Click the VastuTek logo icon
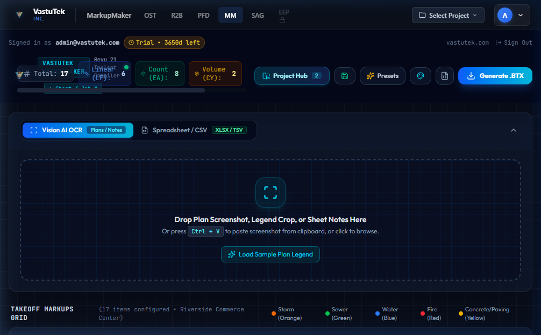The width and height of the screenshot is (541, 335). click(19, 15)
